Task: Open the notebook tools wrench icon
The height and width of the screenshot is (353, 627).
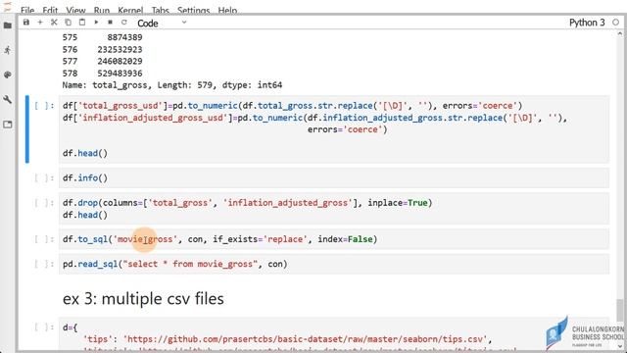Action: click(8, 100)
